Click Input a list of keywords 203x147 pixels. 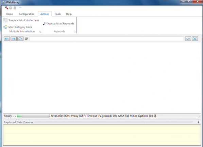click(58, 24)
